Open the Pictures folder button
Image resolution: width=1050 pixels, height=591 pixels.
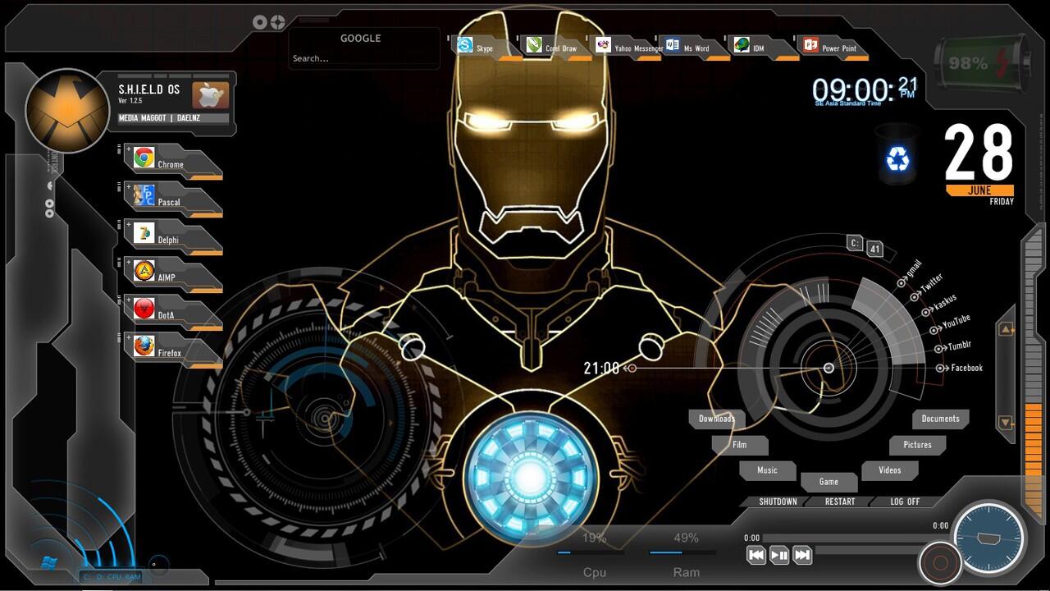point(917,445)
